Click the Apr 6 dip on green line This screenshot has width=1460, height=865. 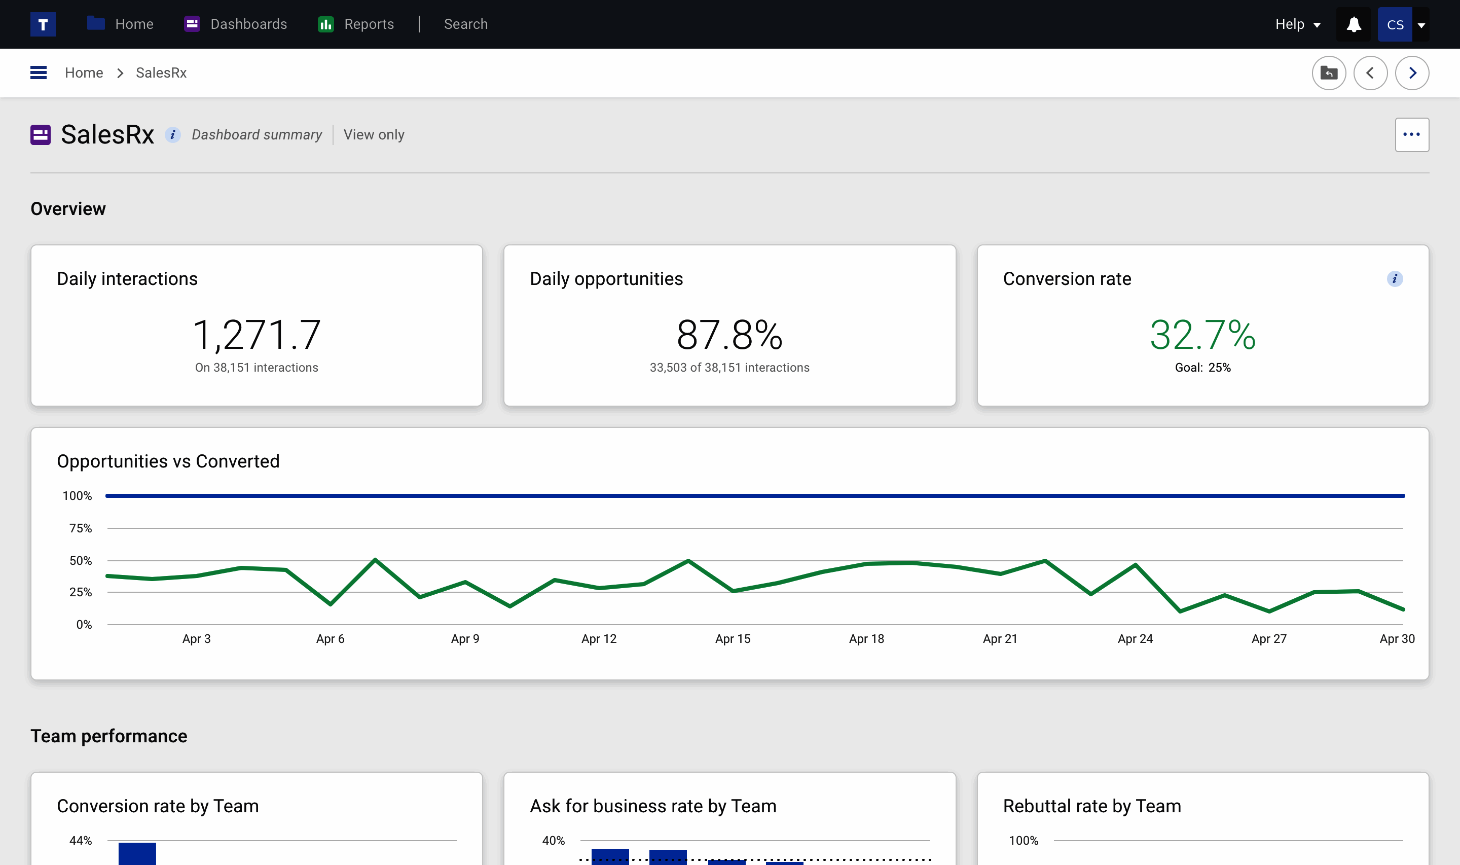[x=331, y=604]
